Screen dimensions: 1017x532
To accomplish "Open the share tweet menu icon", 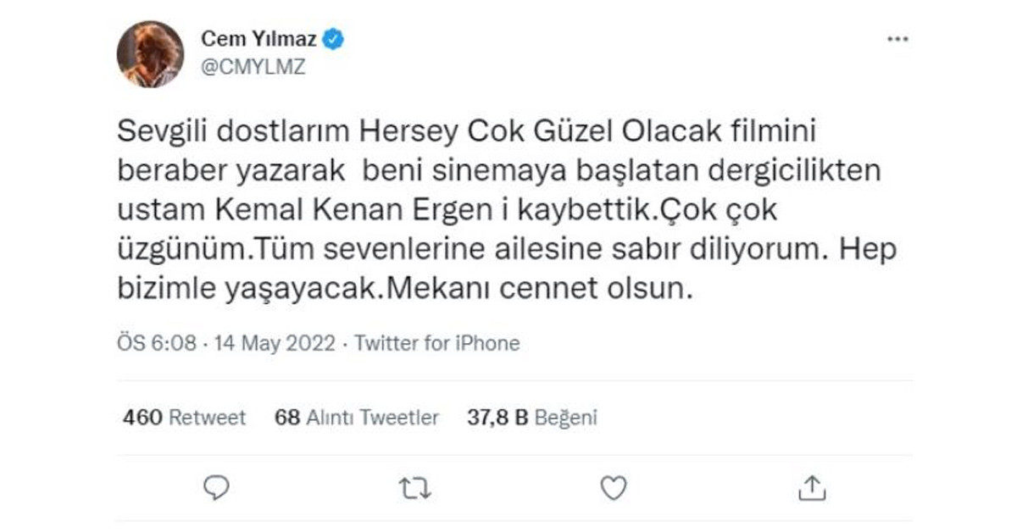I will tap(812, 487).
